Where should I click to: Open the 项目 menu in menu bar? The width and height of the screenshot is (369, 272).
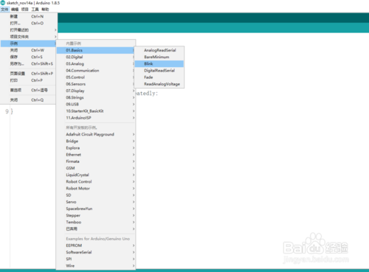coord(25,10)
